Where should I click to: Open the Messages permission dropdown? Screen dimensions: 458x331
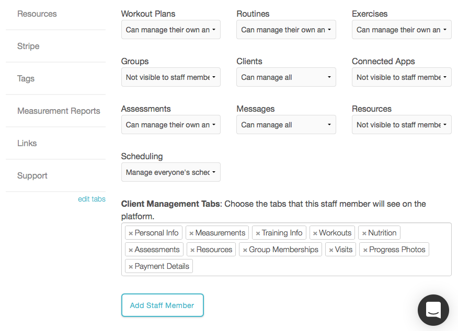(x=286, y=125)
